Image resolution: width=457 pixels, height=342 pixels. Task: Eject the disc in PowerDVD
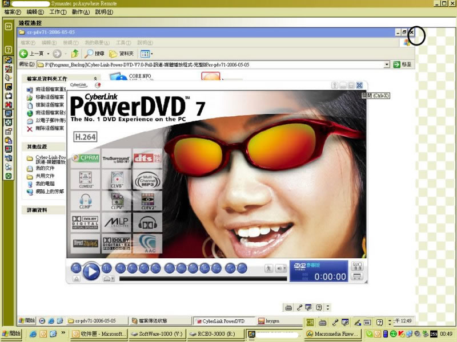(x=76, y=279)
